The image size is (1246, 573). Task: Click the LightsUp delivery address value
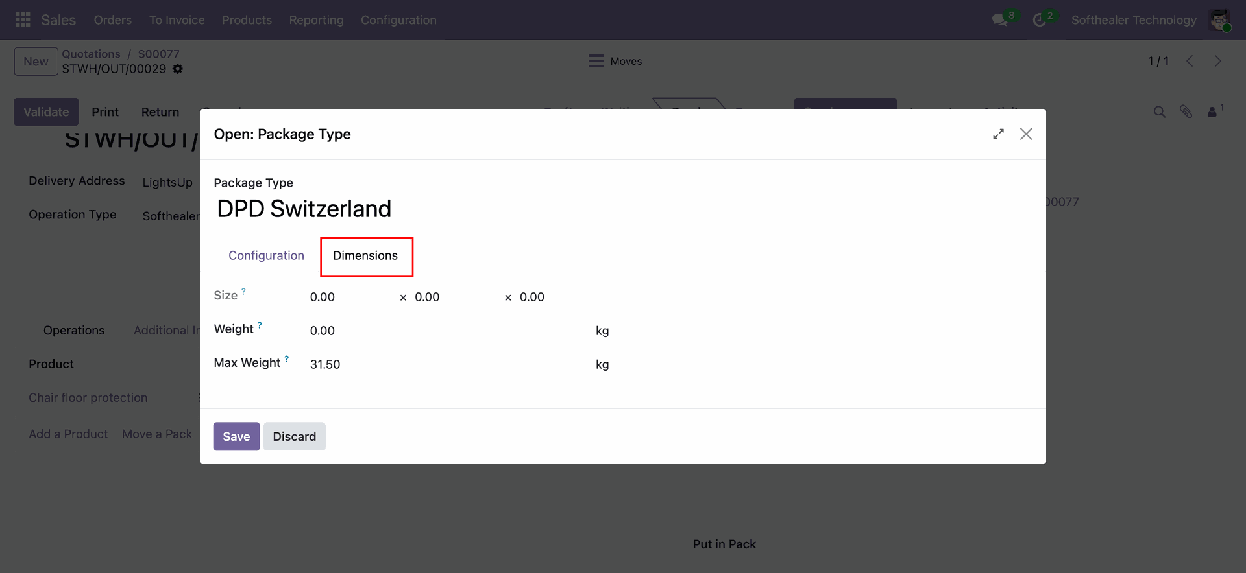167,183
